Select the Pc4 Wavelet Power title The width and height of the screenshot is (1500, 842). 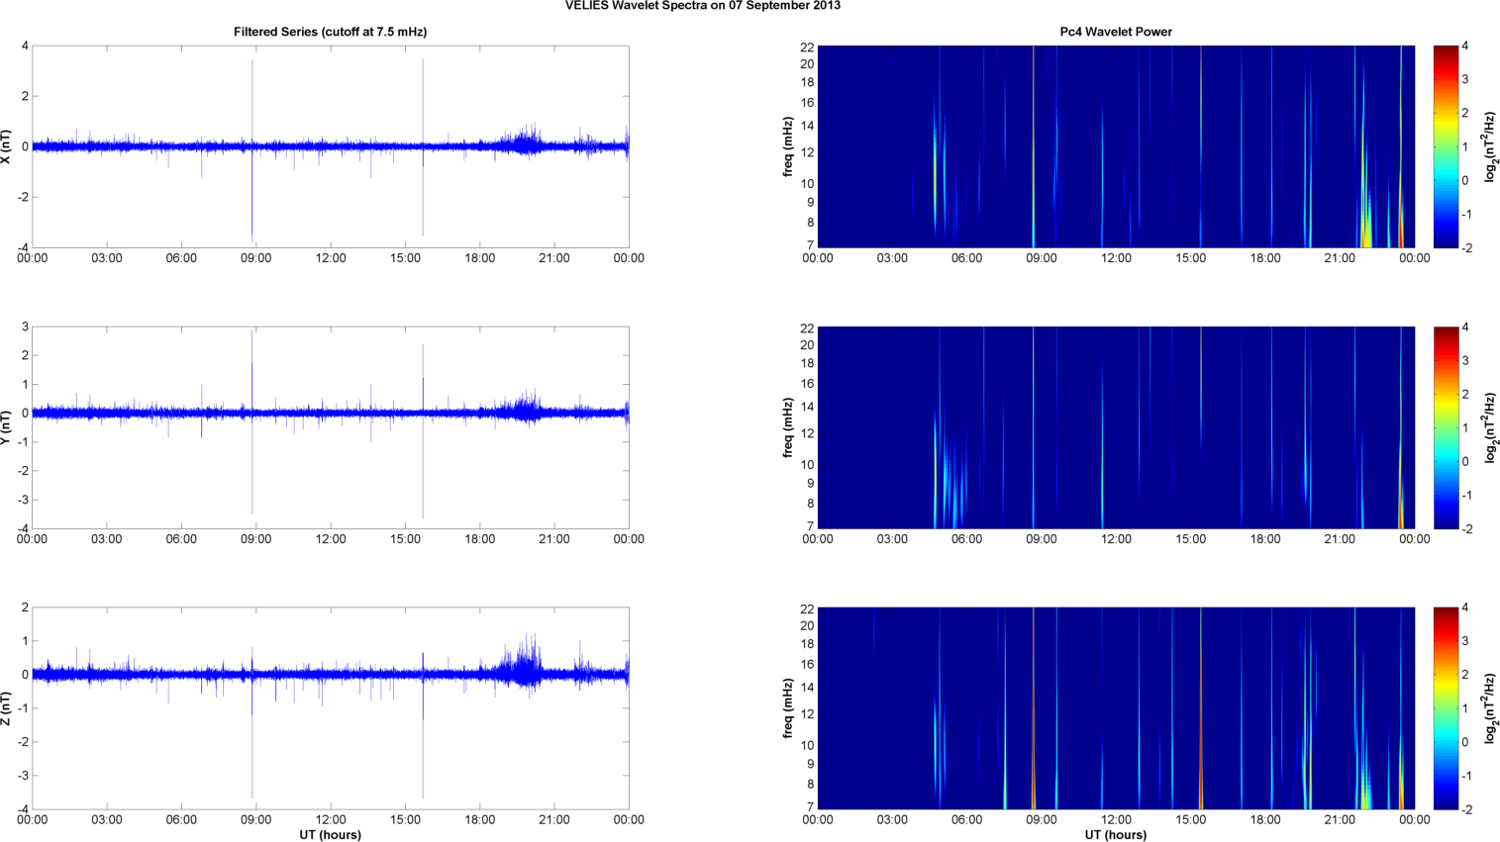[1116, 32]
